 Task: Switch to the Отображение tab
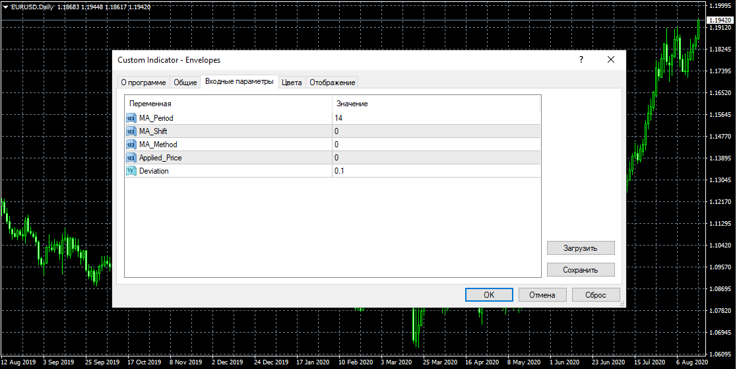click(333, 83)
